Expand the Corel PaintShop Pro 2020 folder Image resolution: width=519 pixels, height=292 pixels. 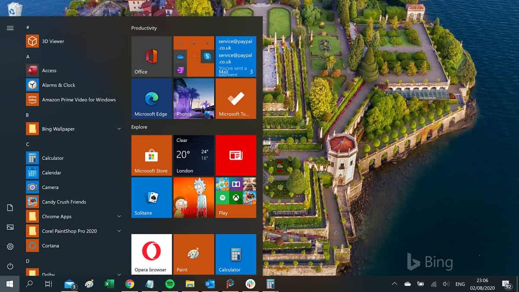click(119, 231)
